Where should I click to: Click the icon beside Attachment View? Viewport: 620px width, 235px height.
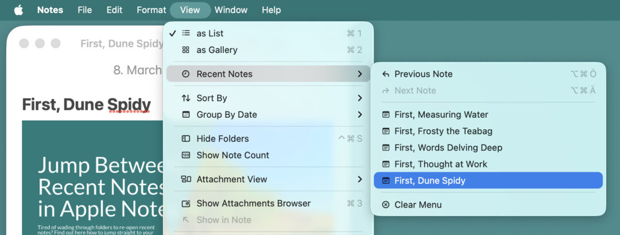point(186,179)
